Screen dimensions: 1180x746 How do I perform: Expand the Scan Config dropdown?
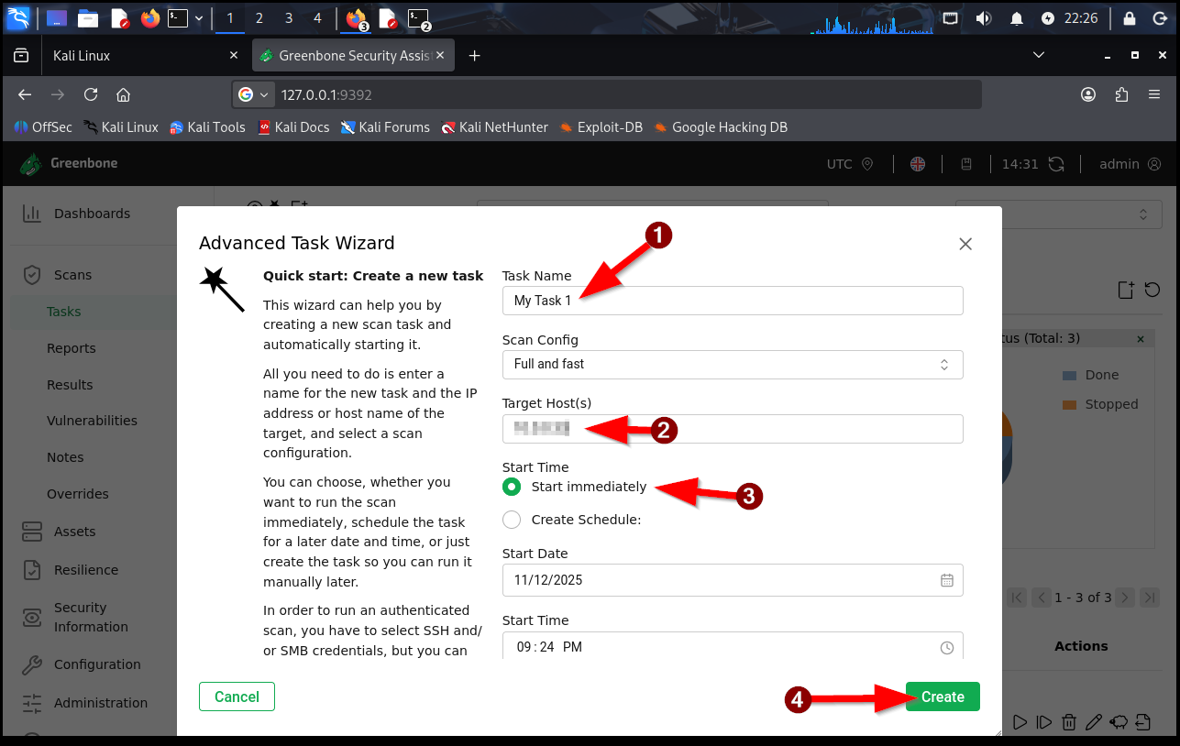click(x=732, y=364)
